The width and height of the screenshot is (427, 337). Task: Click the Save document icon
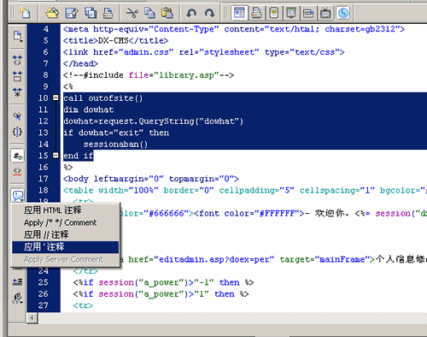(x=72, y=13)
